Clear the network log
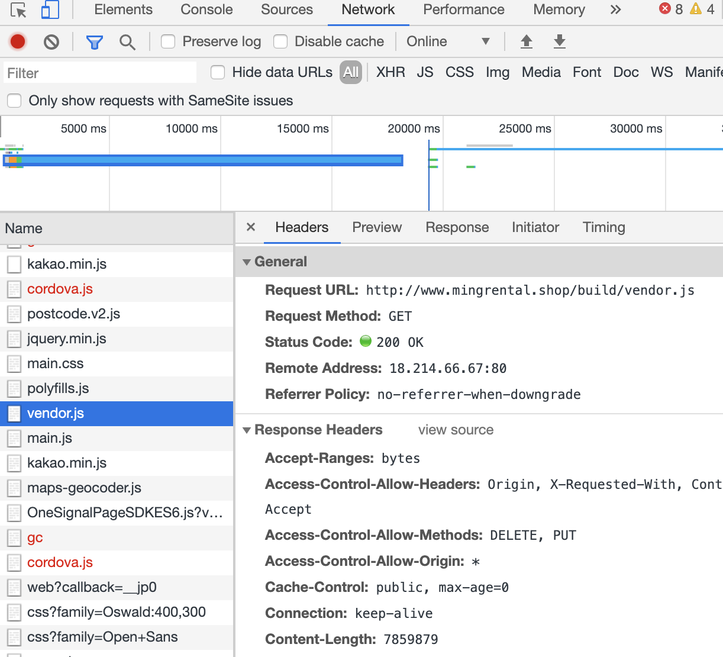Screen dimensions: 723x657 51,41
